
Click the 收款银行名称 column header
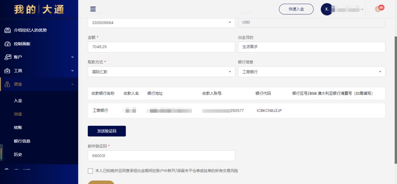[103, 93]
